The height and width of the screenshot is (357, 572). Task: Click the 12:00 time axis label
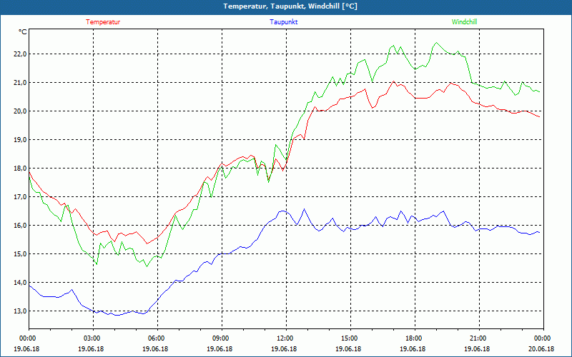tap(286, 338)
